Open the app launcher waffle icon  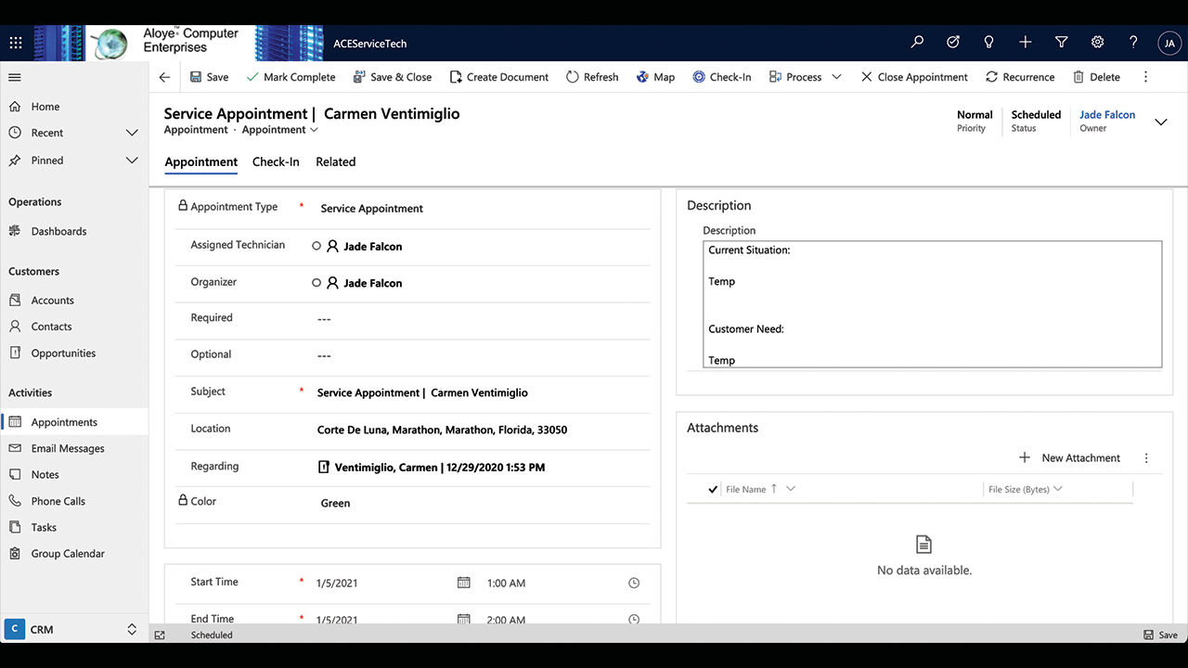tap(16, 43)
